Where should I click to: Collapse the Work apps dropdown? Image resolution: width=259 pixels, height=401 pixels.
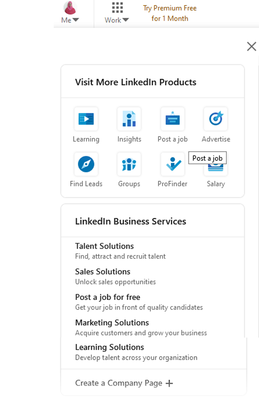pyautogui.click(x=117, y=20)
